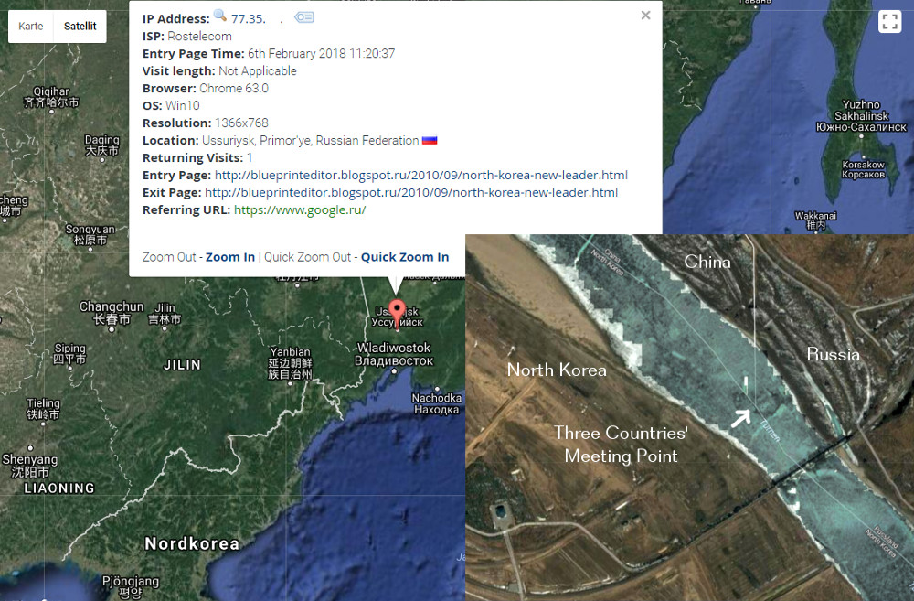Click the inset Three Countries satellite image

[689, 418]
